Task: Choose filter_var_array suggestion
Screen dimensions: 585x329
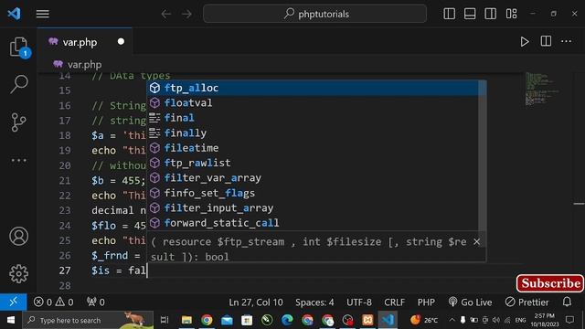Action: pyautogui.click(x=313, y=177)
